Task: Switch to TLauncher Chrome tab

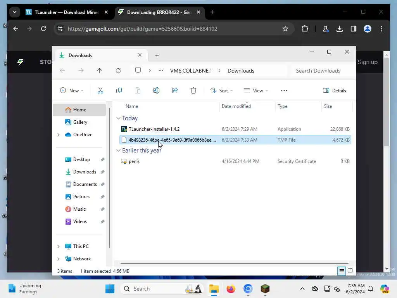Action: (66, 12)
